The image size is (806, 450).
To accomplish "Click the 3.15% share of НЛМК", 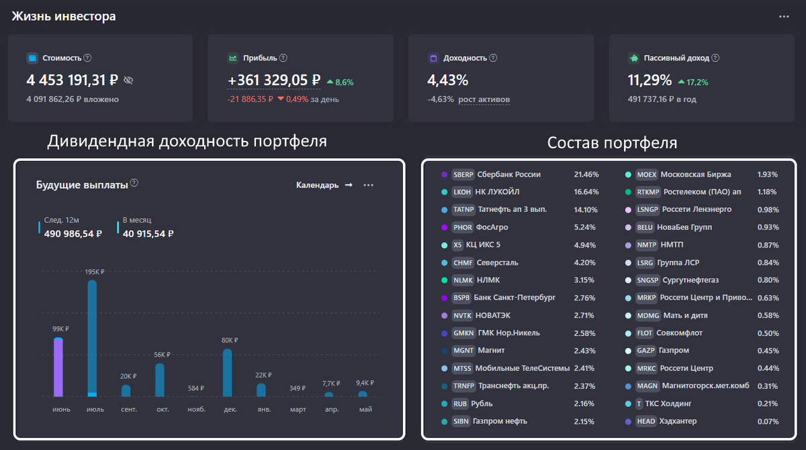I will point(584,280).
